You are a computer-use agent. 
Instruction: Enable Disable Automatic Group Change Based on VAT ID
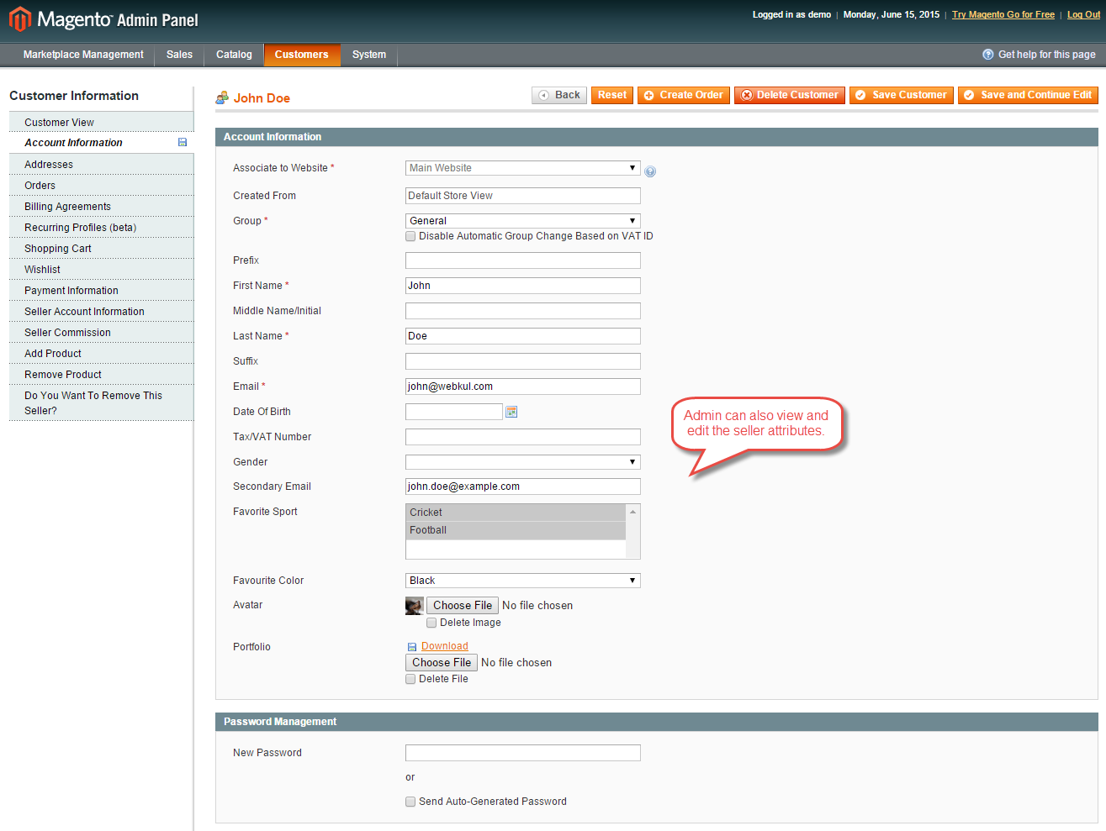click(x=410, y=235)
